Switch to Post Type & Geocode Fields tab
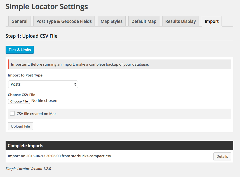 pos(64,21)
